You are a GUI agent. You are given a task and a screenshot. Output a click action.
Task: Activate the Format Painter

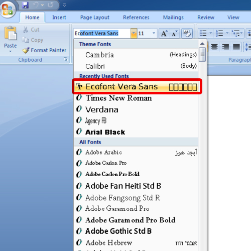coord(44,50)
